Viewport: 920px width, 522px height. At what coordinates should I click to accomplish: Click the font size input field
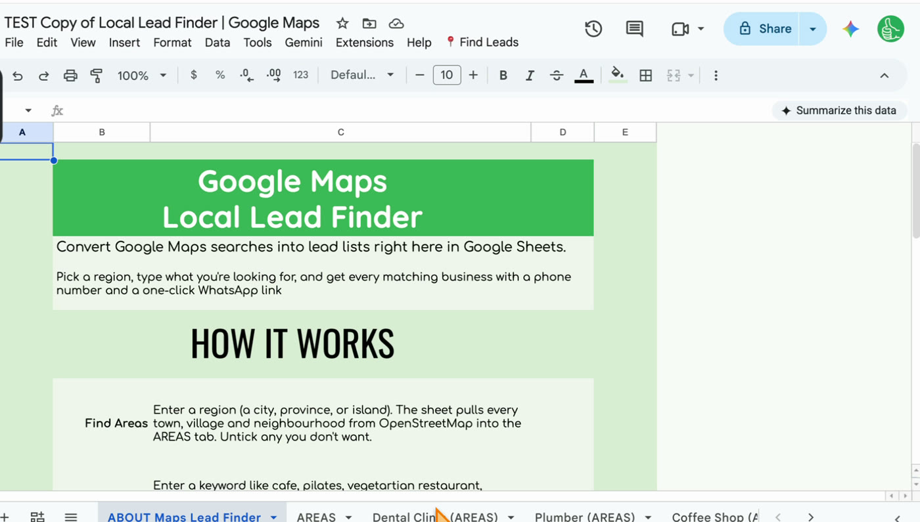point(447,76)
